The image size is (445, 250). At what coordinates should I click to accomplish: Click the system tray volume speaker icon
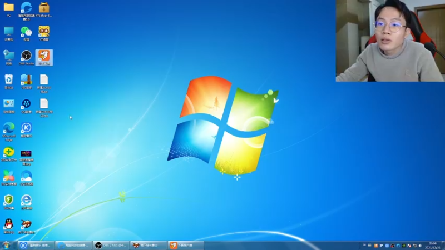421,246
